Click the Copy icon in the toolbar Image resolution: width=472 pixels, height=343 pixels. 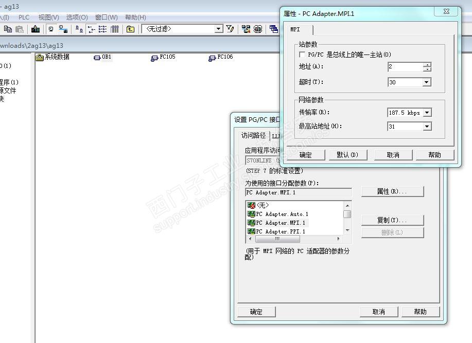(8, 29)
